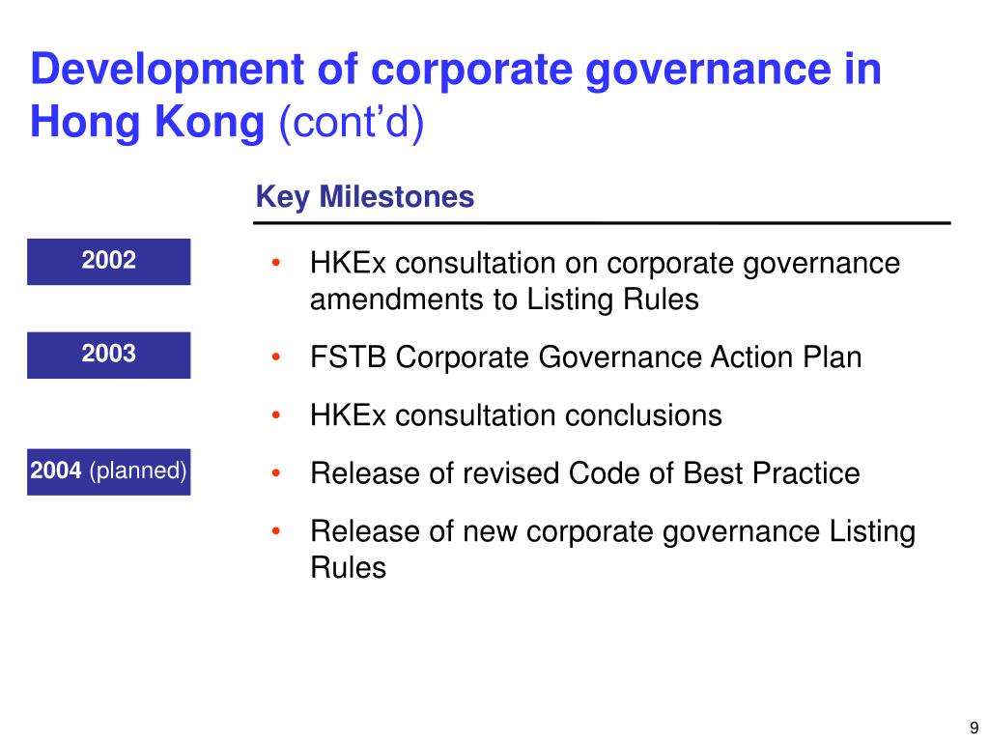989x742 pixels.
Task: Click the 2004 (planned) box
Action: click(108, 471)
